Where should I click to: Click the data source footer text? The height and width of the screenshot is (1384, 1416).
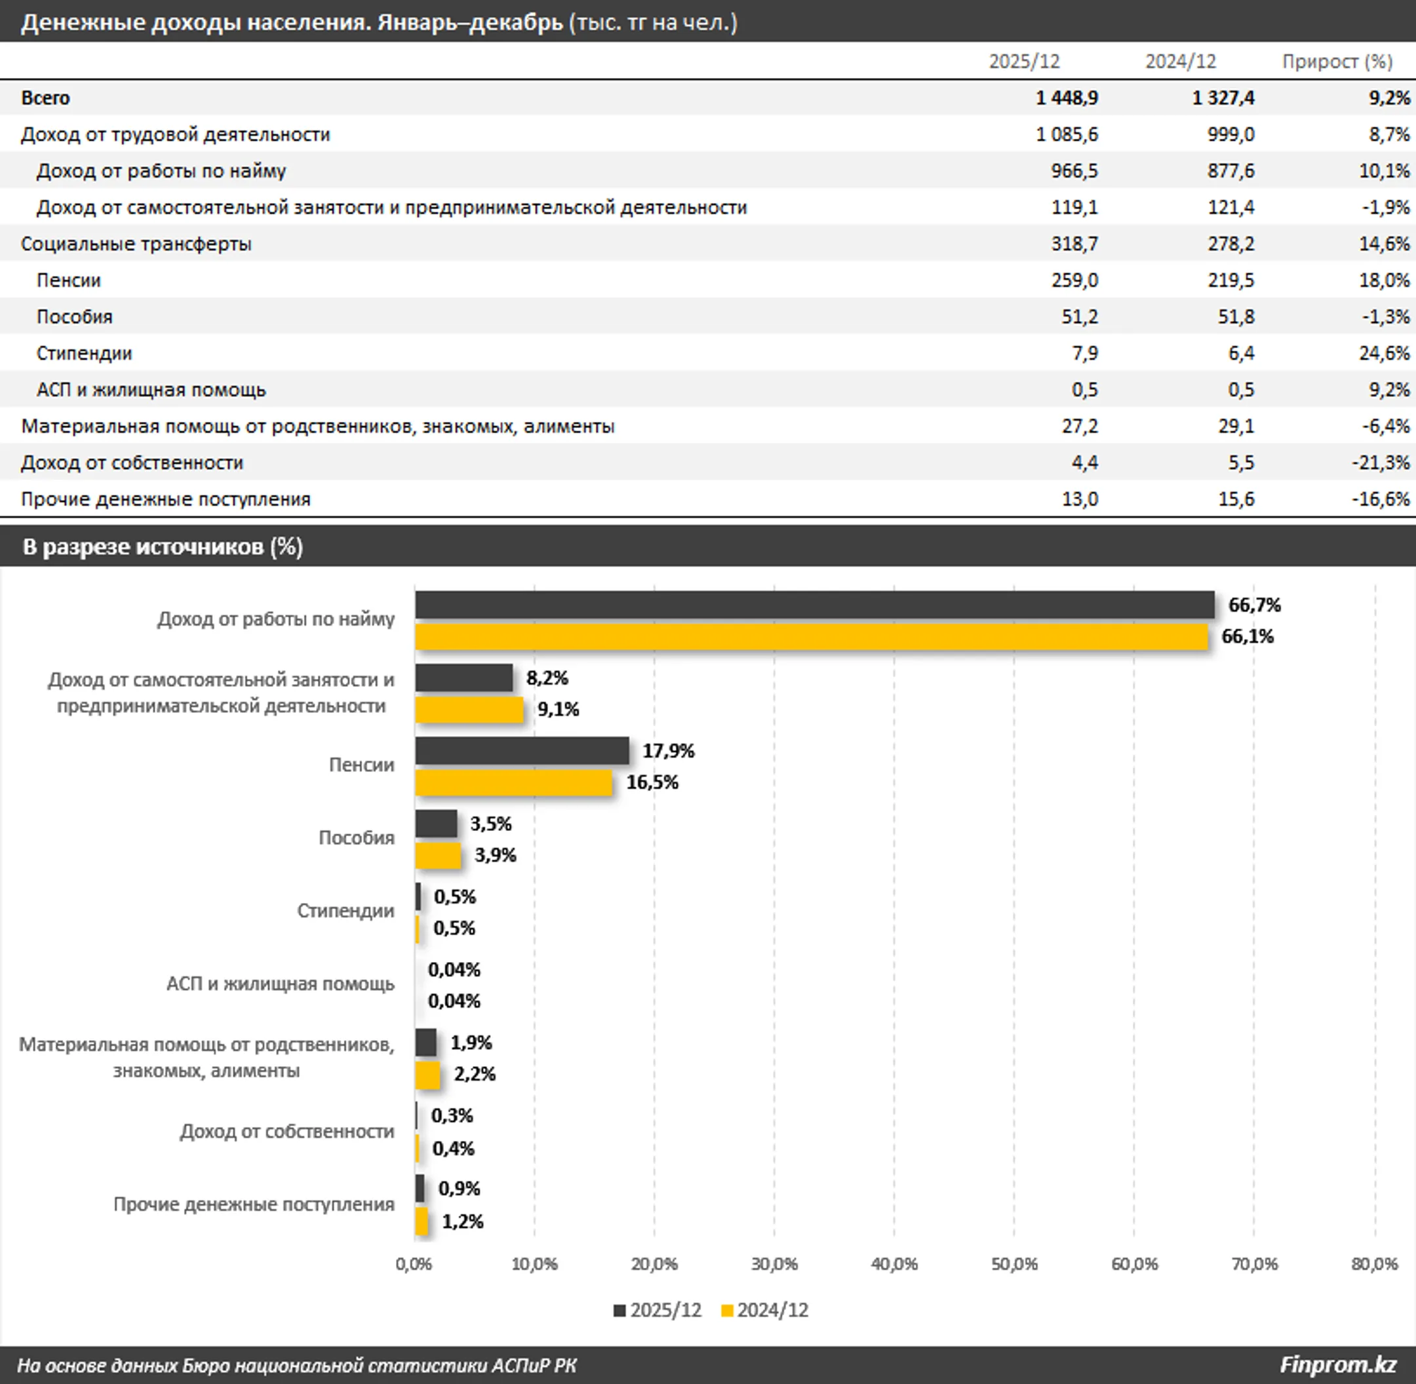pos(297,1365)
